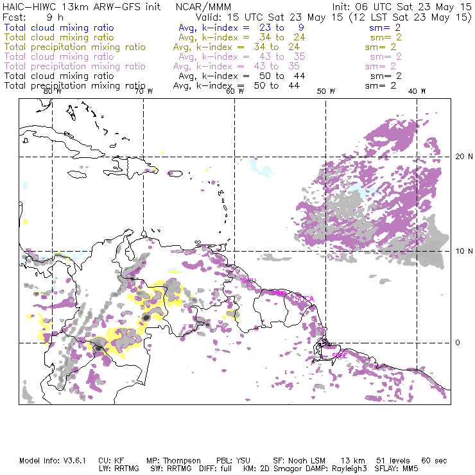
Task: Click 'Init: 06 UTC Sat 23 May 15'
Action: click(x=402, y=6)
